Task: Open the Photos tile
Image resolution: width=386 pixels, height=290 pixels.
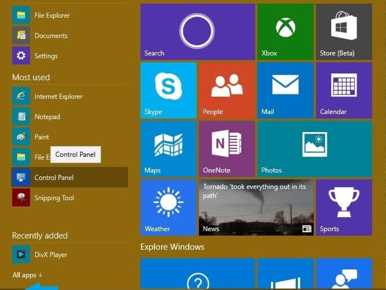Action: tap(315, 149)
